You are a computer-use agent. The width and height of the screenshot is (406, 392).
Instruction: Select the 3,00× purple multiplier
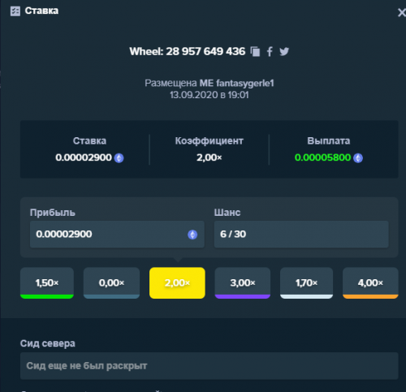(x=243, y=283)
